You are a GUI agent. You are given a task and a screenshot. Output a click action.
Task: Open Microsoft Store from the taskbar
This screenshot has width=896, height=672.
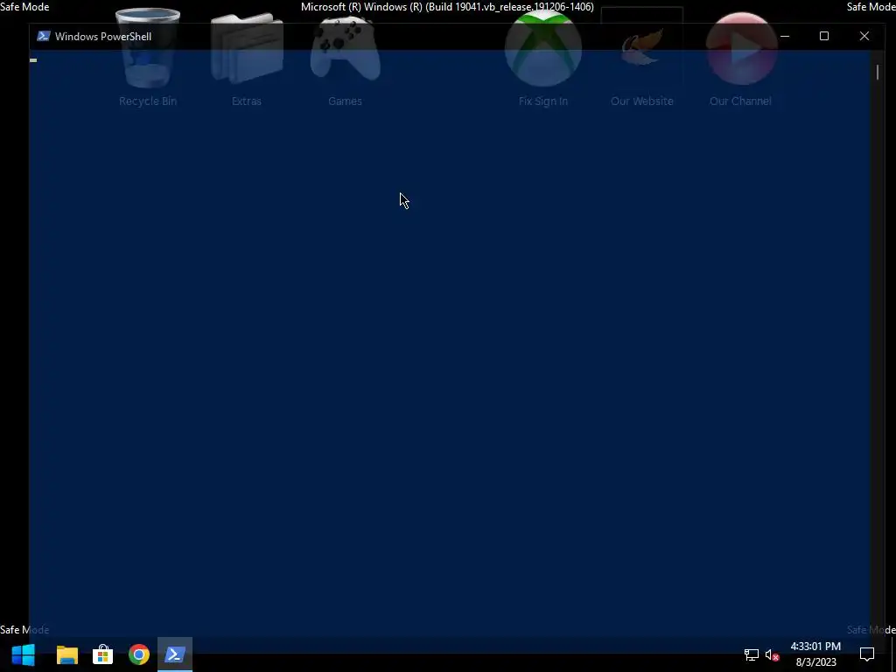tap(103, 654)
